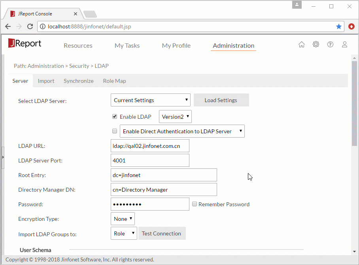Screen dimensions: 359x265
Task: Go to the JReport home icon
Action: pyautogui.click(x=302, y=44)
